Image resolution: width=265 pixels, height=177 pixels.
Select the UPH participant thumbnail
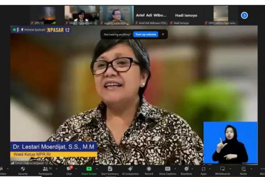tap(221, 15)
